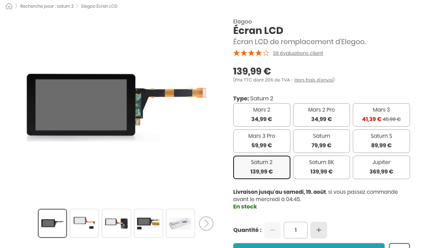Click the quantity input field

tap(296, 230)
